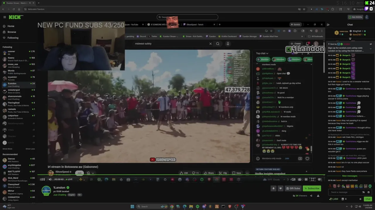This screenshot has width=375, height=210.
Task: Open Darcss recommended channel
Action: (18, 160)
